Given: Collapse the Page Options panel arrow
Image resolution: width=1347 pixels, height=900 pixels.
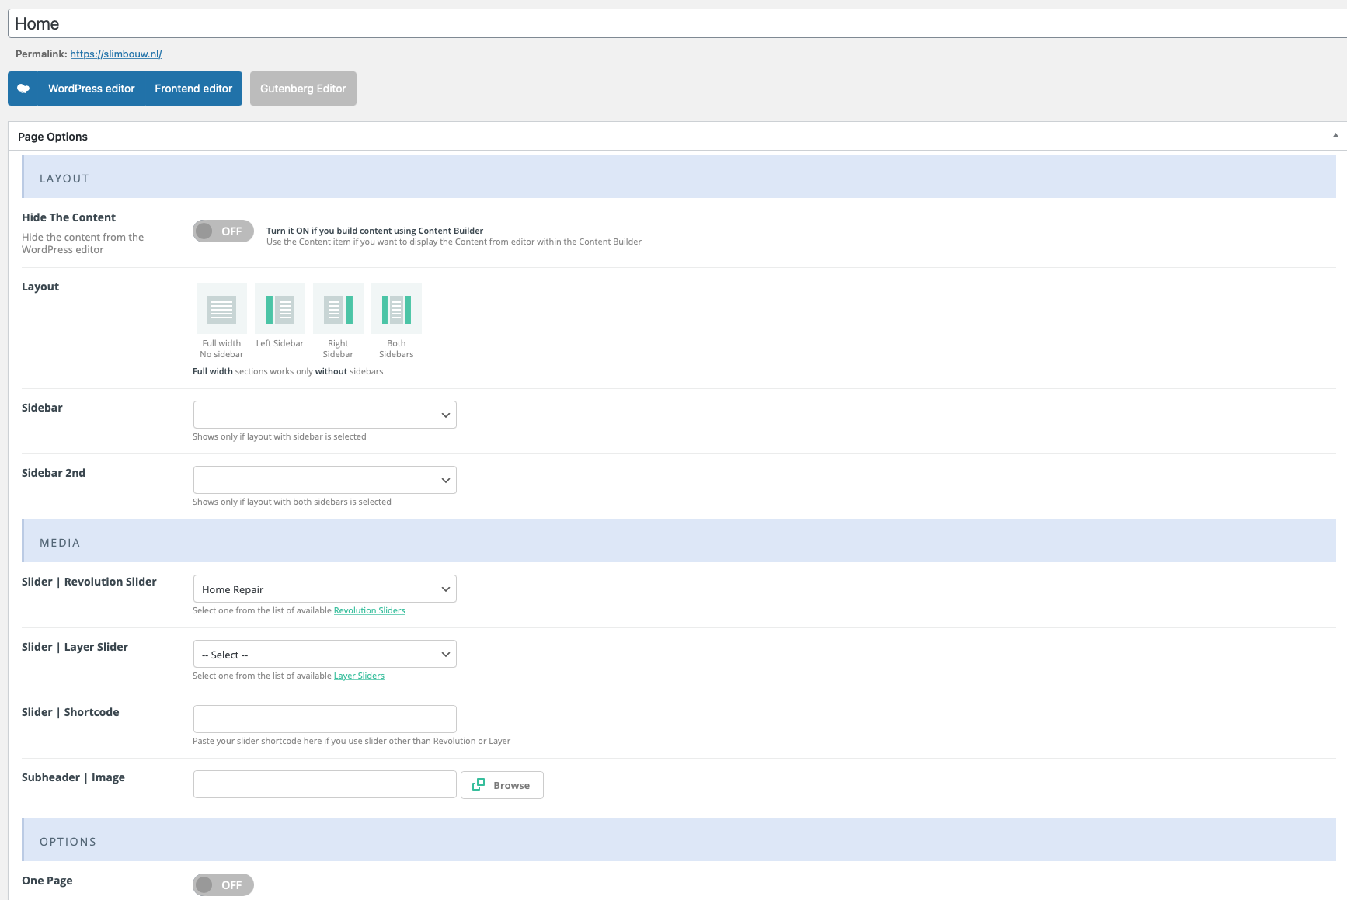Looking at the screenshot, I should click(x=1335, y=136).
